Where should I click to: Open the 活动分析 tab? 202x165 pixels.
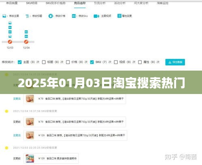point(120,3)
